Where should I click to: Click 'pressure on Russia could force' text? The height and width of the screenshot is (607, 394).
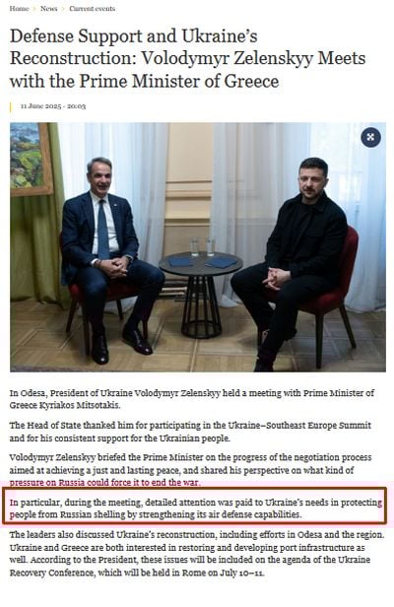click(104, 483)
